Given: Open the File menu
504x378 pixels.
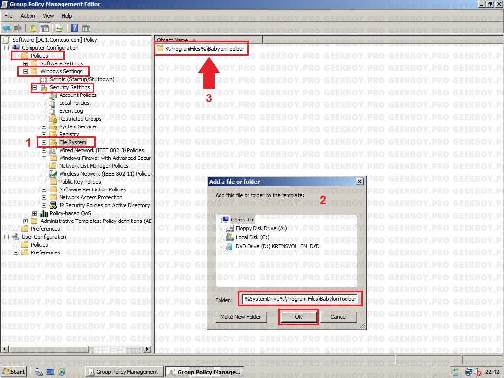Looking at the screenshot, I should pyautogui.click(x=8, y=16).
